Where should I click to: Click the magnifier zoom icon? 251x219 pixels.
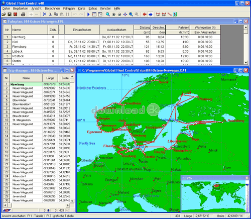pos(108,15)
